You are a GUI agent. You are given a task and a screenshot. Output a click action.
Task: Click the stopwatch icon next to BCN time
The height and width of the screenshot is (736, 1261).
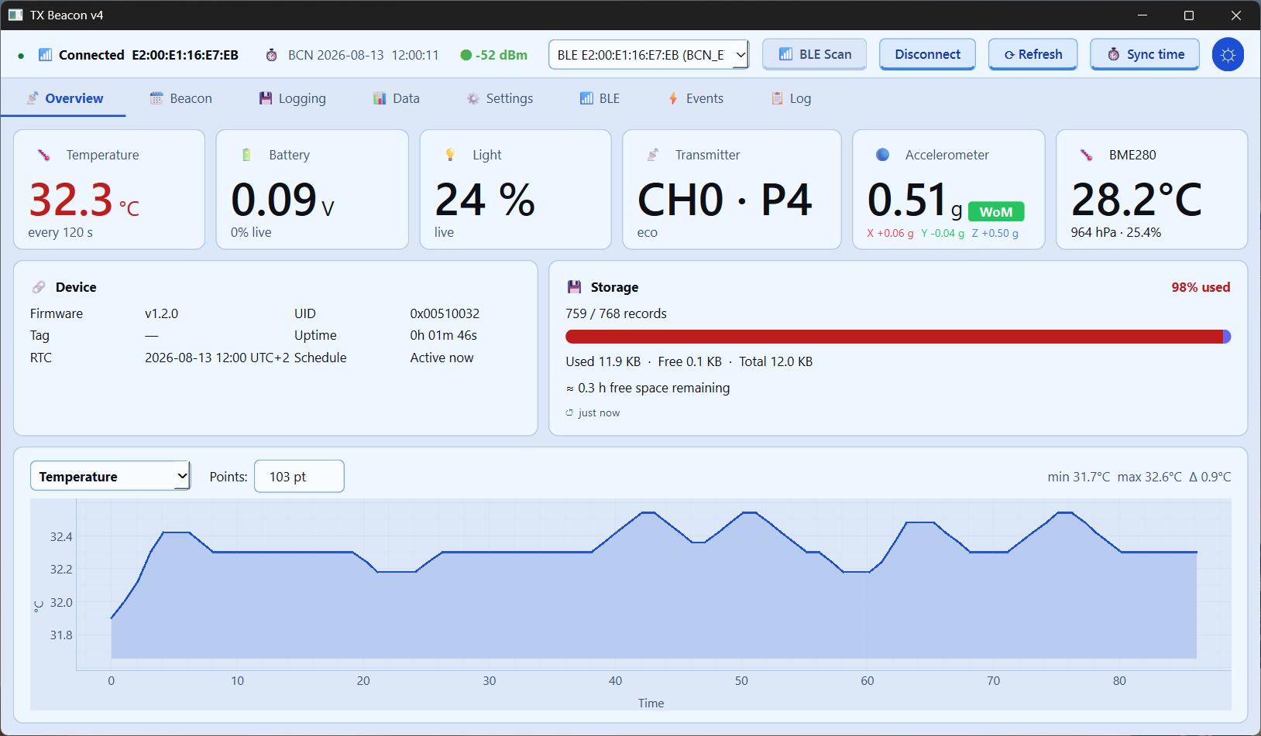click(x=271, y=55)
